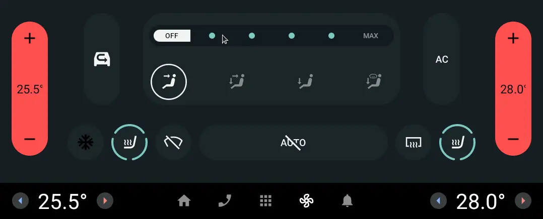Viewport: 543px width, 219px height.
Task: Select floor-only airflow mode
Action: coord(305,82)
